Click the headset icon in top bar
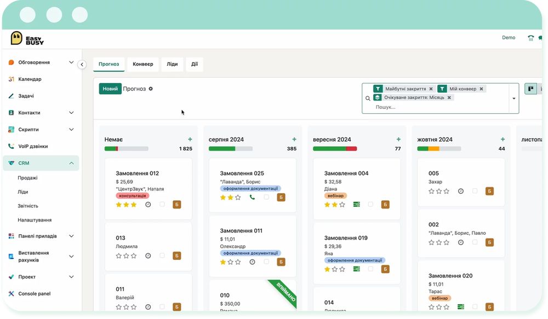The width and height of the screenshot is (548, 319). 530,38
